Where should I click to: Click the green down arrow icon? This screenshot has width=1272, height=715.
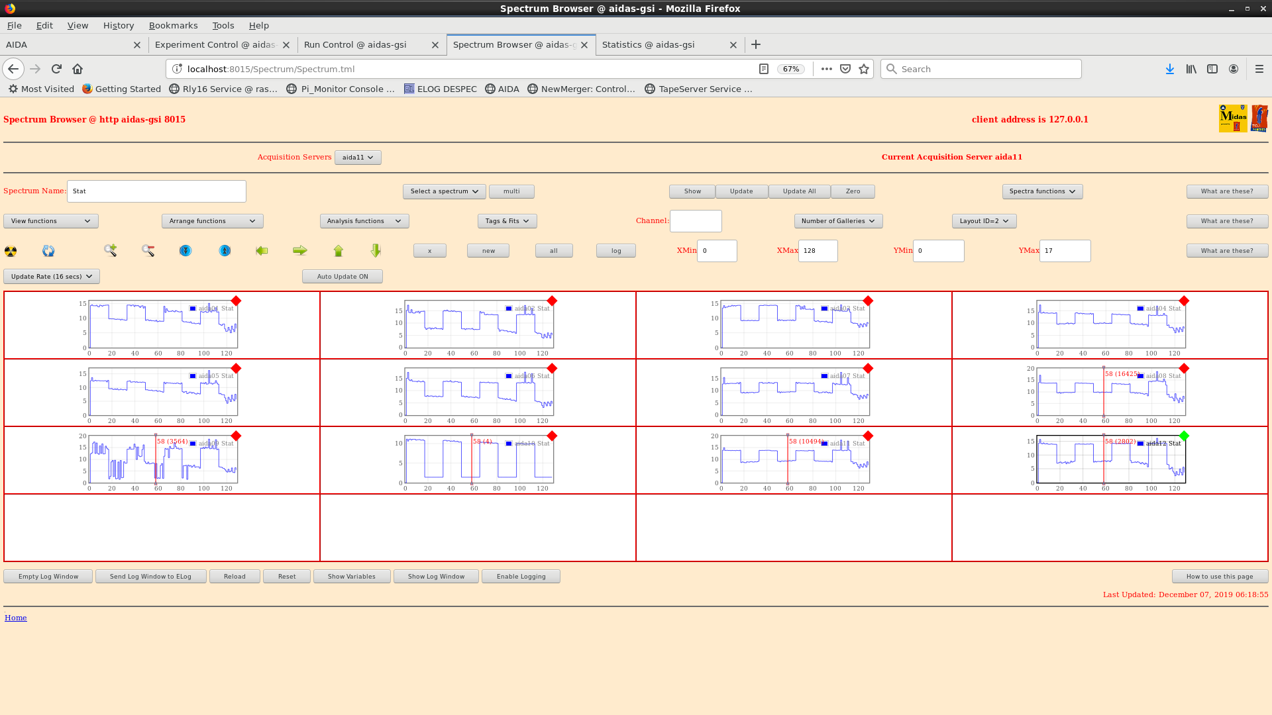pos(376,250)
